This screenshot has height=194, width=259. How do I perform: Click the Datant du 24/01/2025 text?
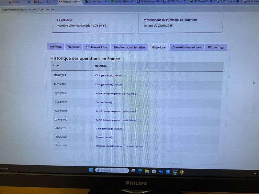coord(158,26)
